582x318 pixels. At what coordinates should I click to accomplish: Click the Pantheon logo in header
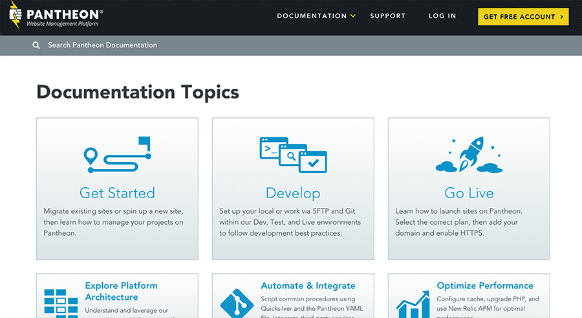click(x=56, y=15)
